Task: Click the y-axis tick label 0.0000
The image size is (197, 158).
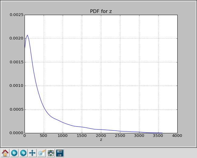Action: point(17,133)
